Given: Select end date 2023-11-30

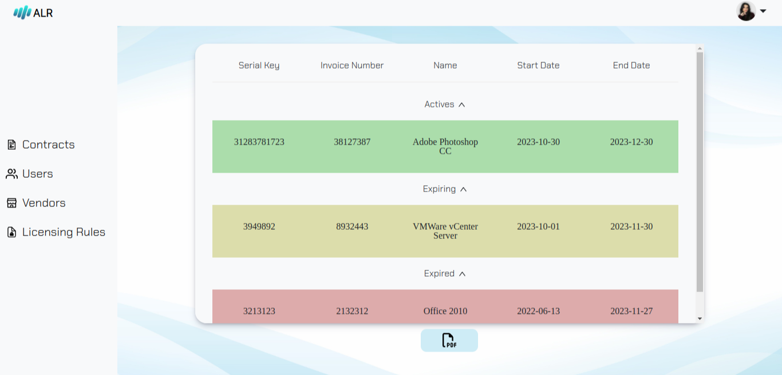Looking at the screenshot, I should click(x=631, y=226).
